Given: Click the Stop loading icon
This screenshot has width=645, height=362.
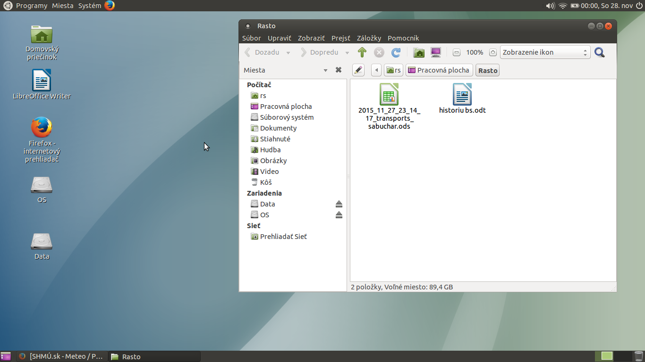Looking at the screenshot, I should click(x=379, y=52).
